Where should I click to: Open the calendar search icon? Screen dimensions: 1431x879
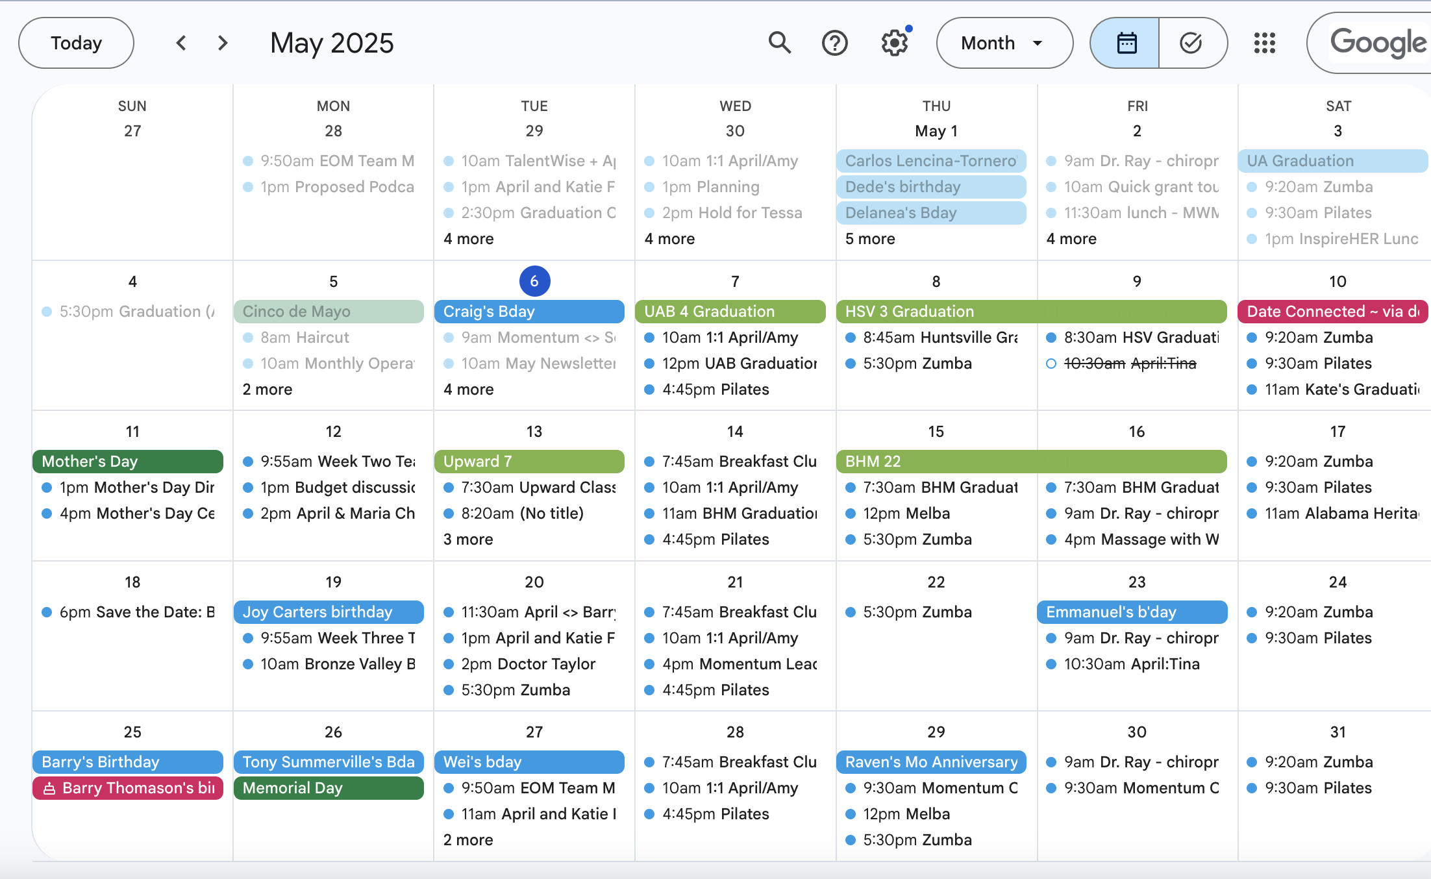(779, 43)
